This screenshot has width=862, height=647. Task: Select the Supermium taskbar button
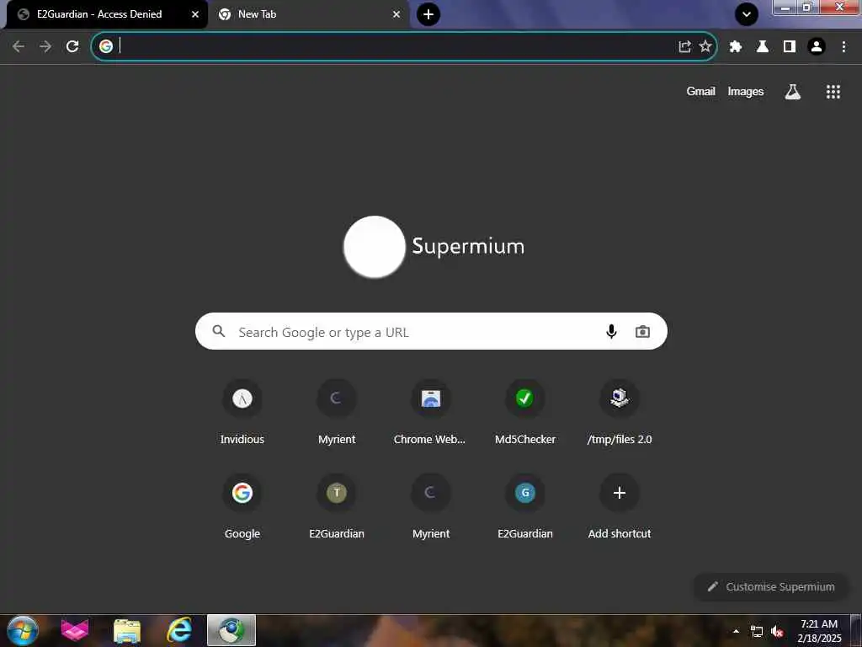(231, 630)
